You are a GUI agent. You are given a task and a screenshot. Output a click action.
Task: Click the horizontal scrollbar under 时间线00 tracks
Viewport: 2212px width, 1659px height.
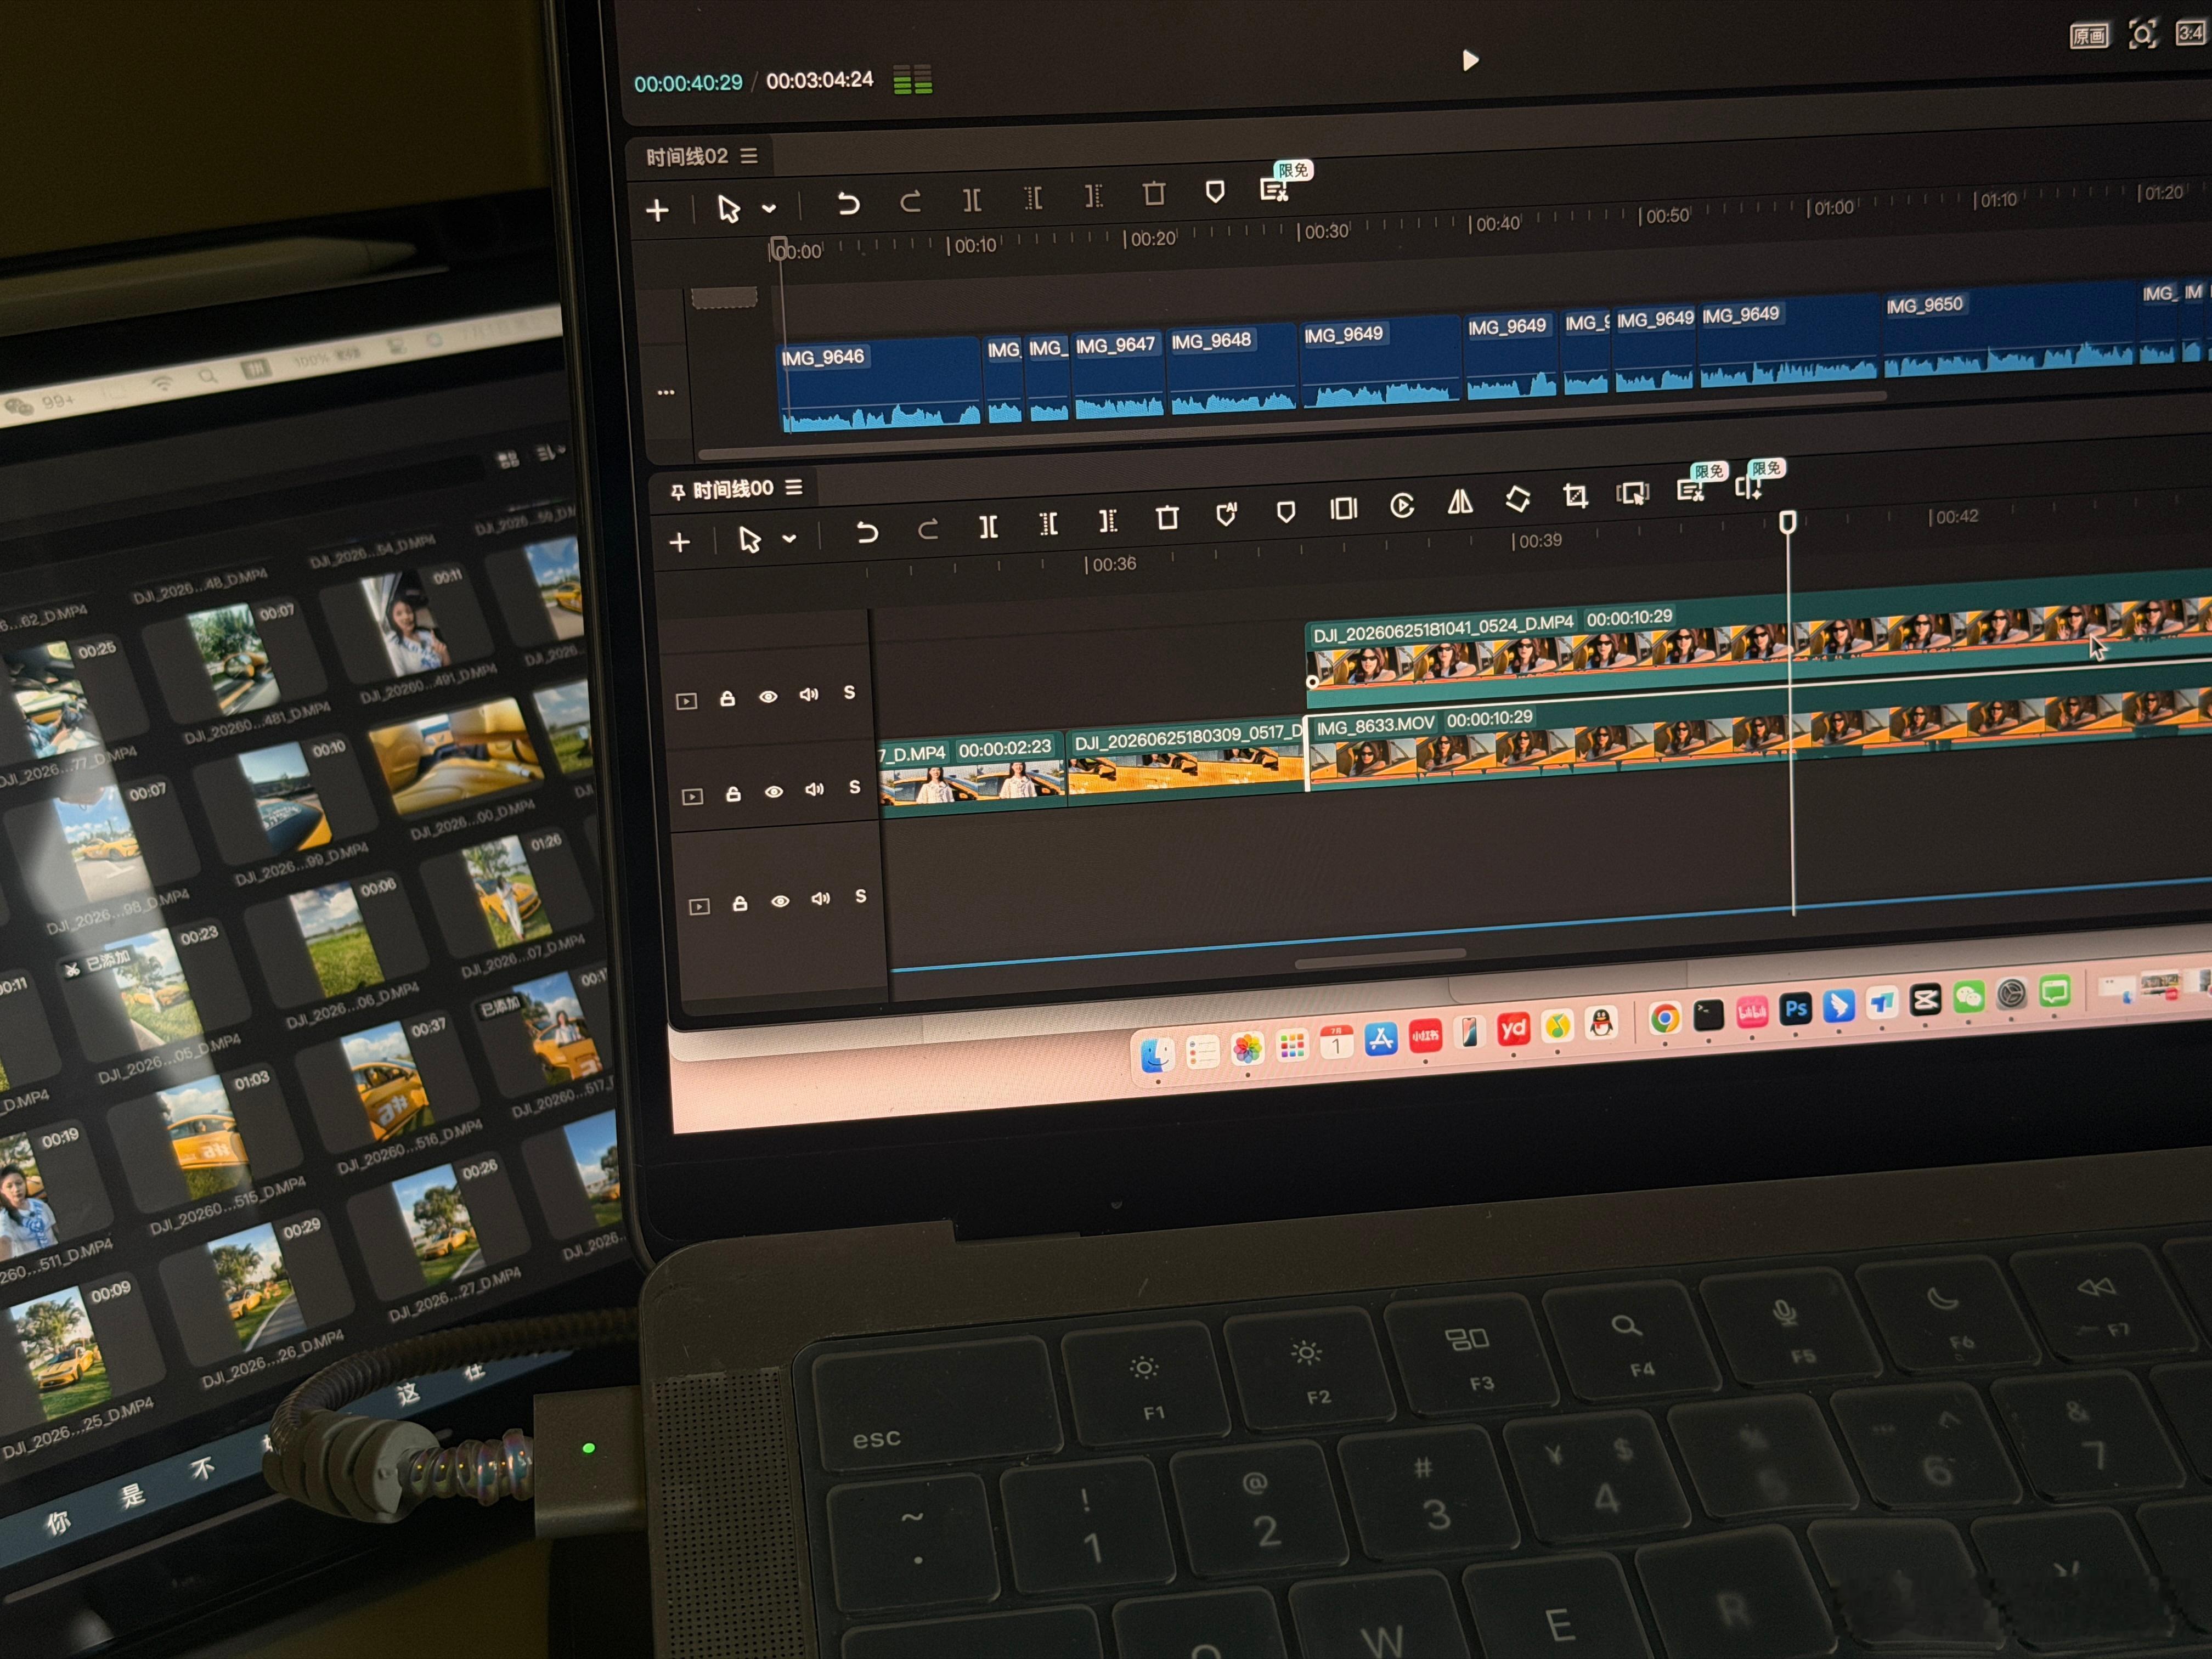[x=1380, y=958]
